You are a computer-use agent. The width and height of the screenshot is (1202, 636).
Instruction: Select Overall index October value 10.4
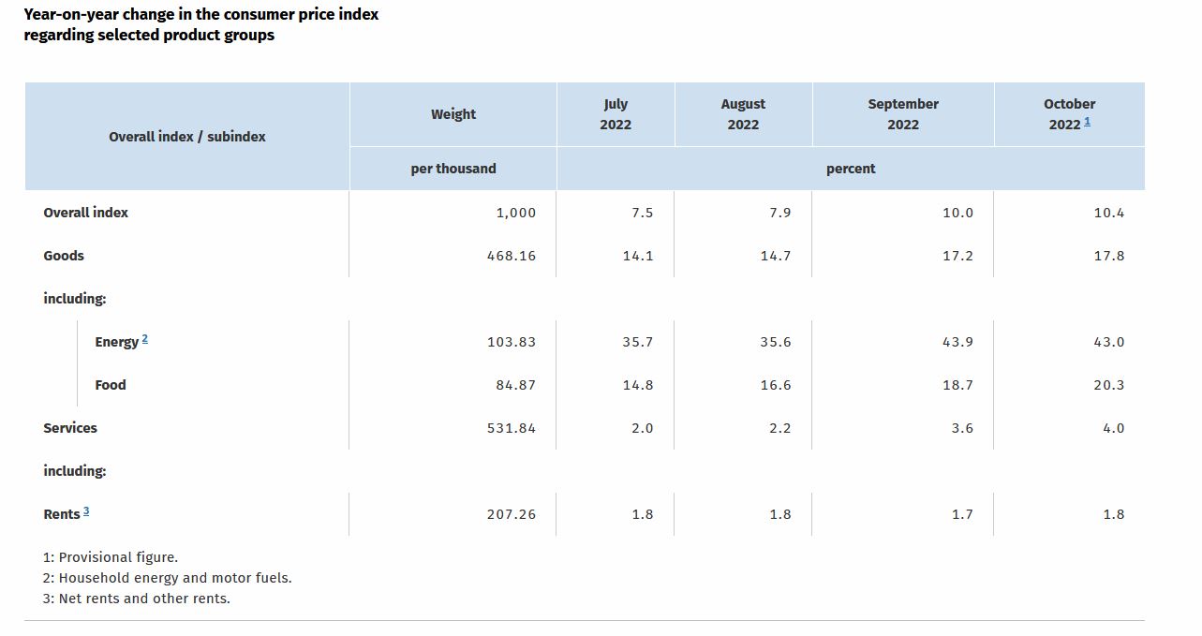point(1108,213)
